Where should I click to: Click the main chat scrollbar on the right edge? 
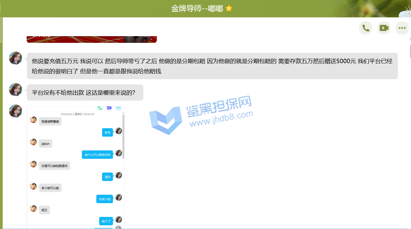click(x=410, y=51)
